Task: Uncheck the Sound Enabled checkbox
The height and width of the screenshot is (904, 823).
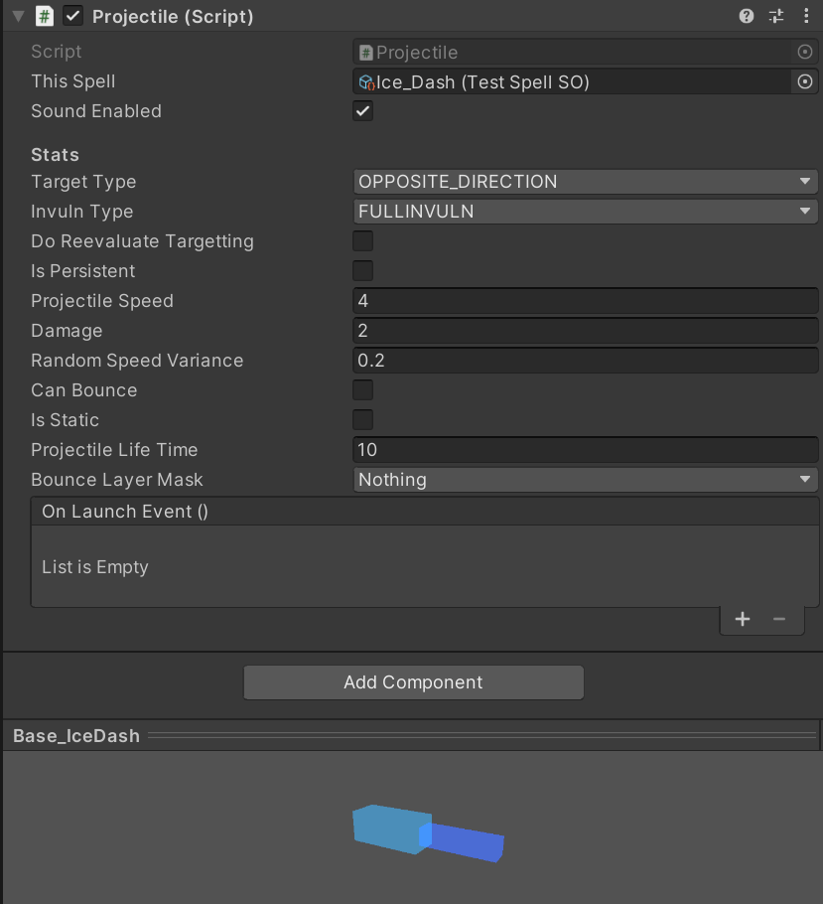Action: pyautogui.click(x=363, y=111)
